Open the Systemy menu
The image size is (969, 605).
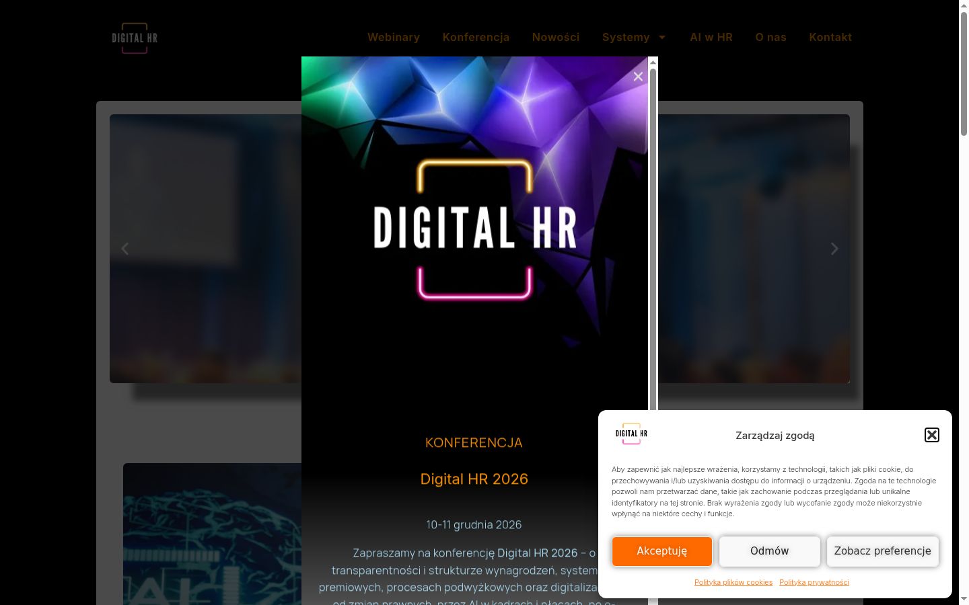tap(626, 37)
